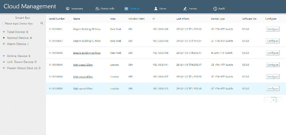Click the Cloud Management title
The width and height of the screenshot is (286, 135).
pyautogui.click(x=30, y=6)
